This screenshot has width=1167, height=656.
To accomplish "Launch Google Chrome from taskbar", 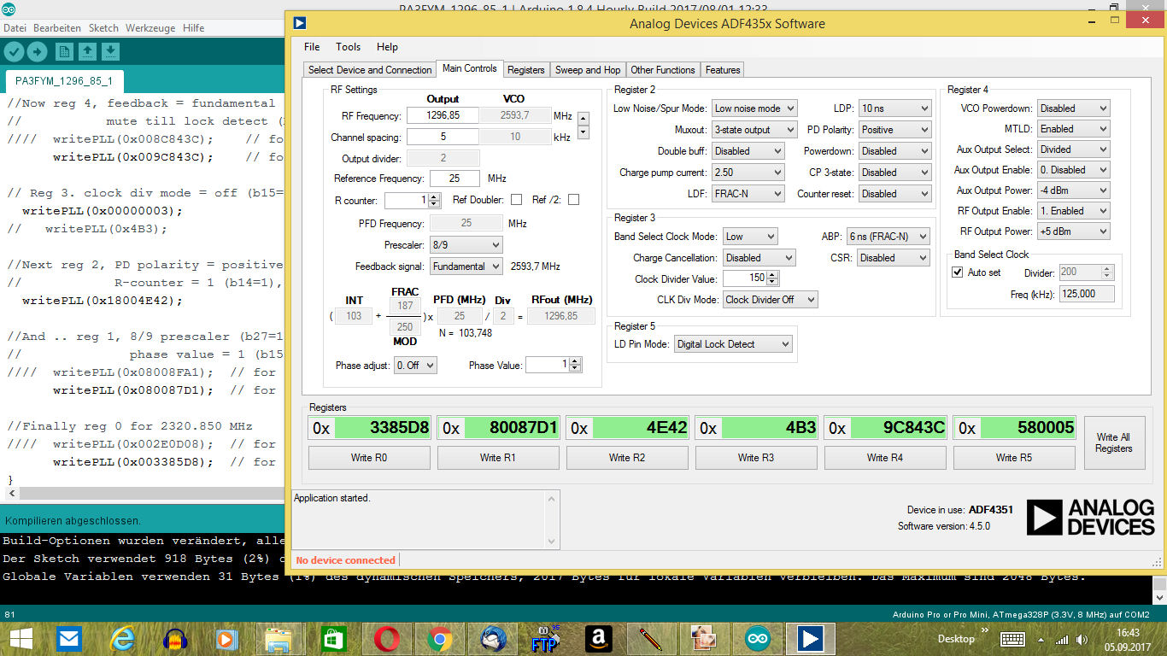I will [440, 638].
